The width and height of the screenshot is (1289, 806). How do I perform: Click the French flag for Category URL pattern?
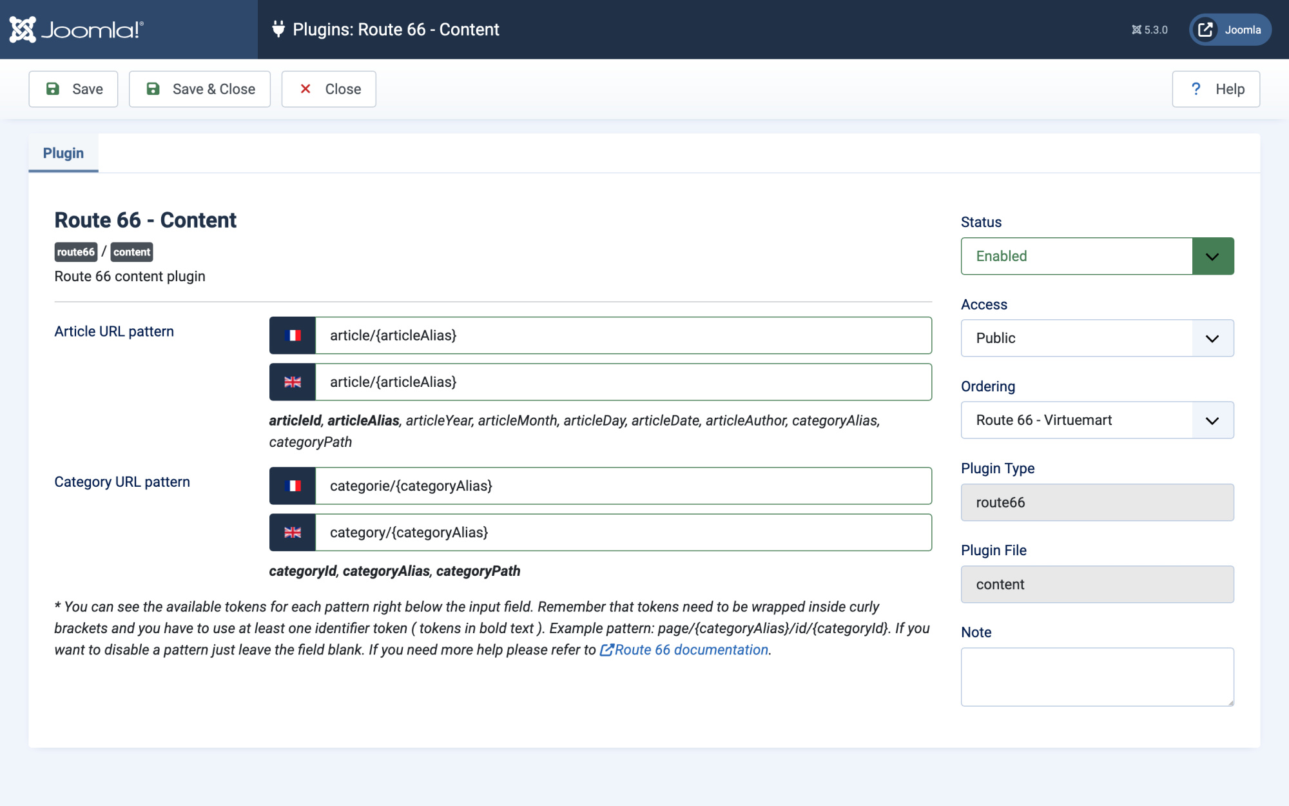(x=293, y=486)
